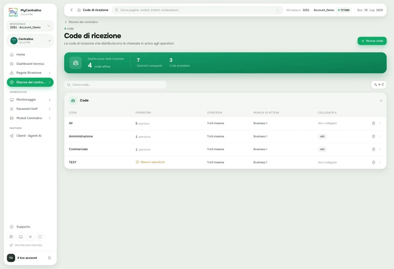Open the Workspace 3291 Account_Demo dropdown
Screen dimensions: 394x269
pyautogui.click(x=30, y=26)
